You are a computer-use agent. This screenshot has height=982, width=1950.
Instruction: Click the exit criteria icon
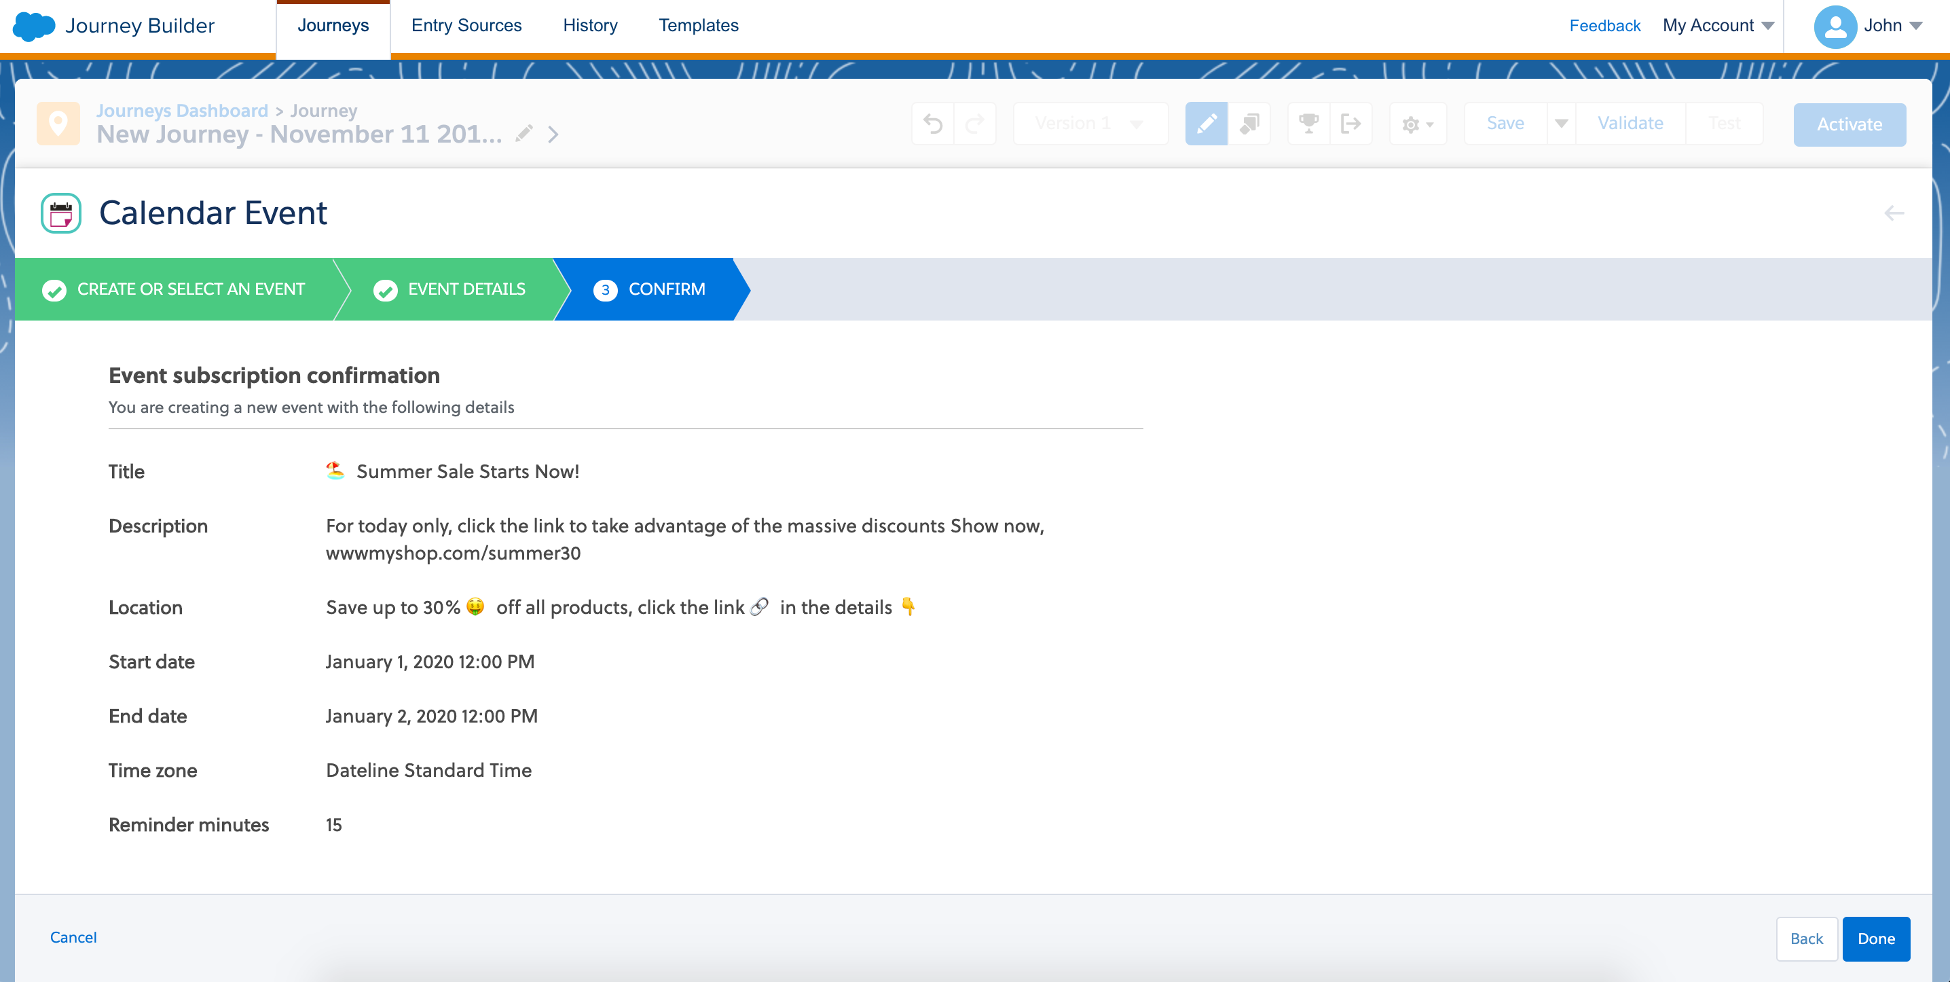click(1350, 124)
